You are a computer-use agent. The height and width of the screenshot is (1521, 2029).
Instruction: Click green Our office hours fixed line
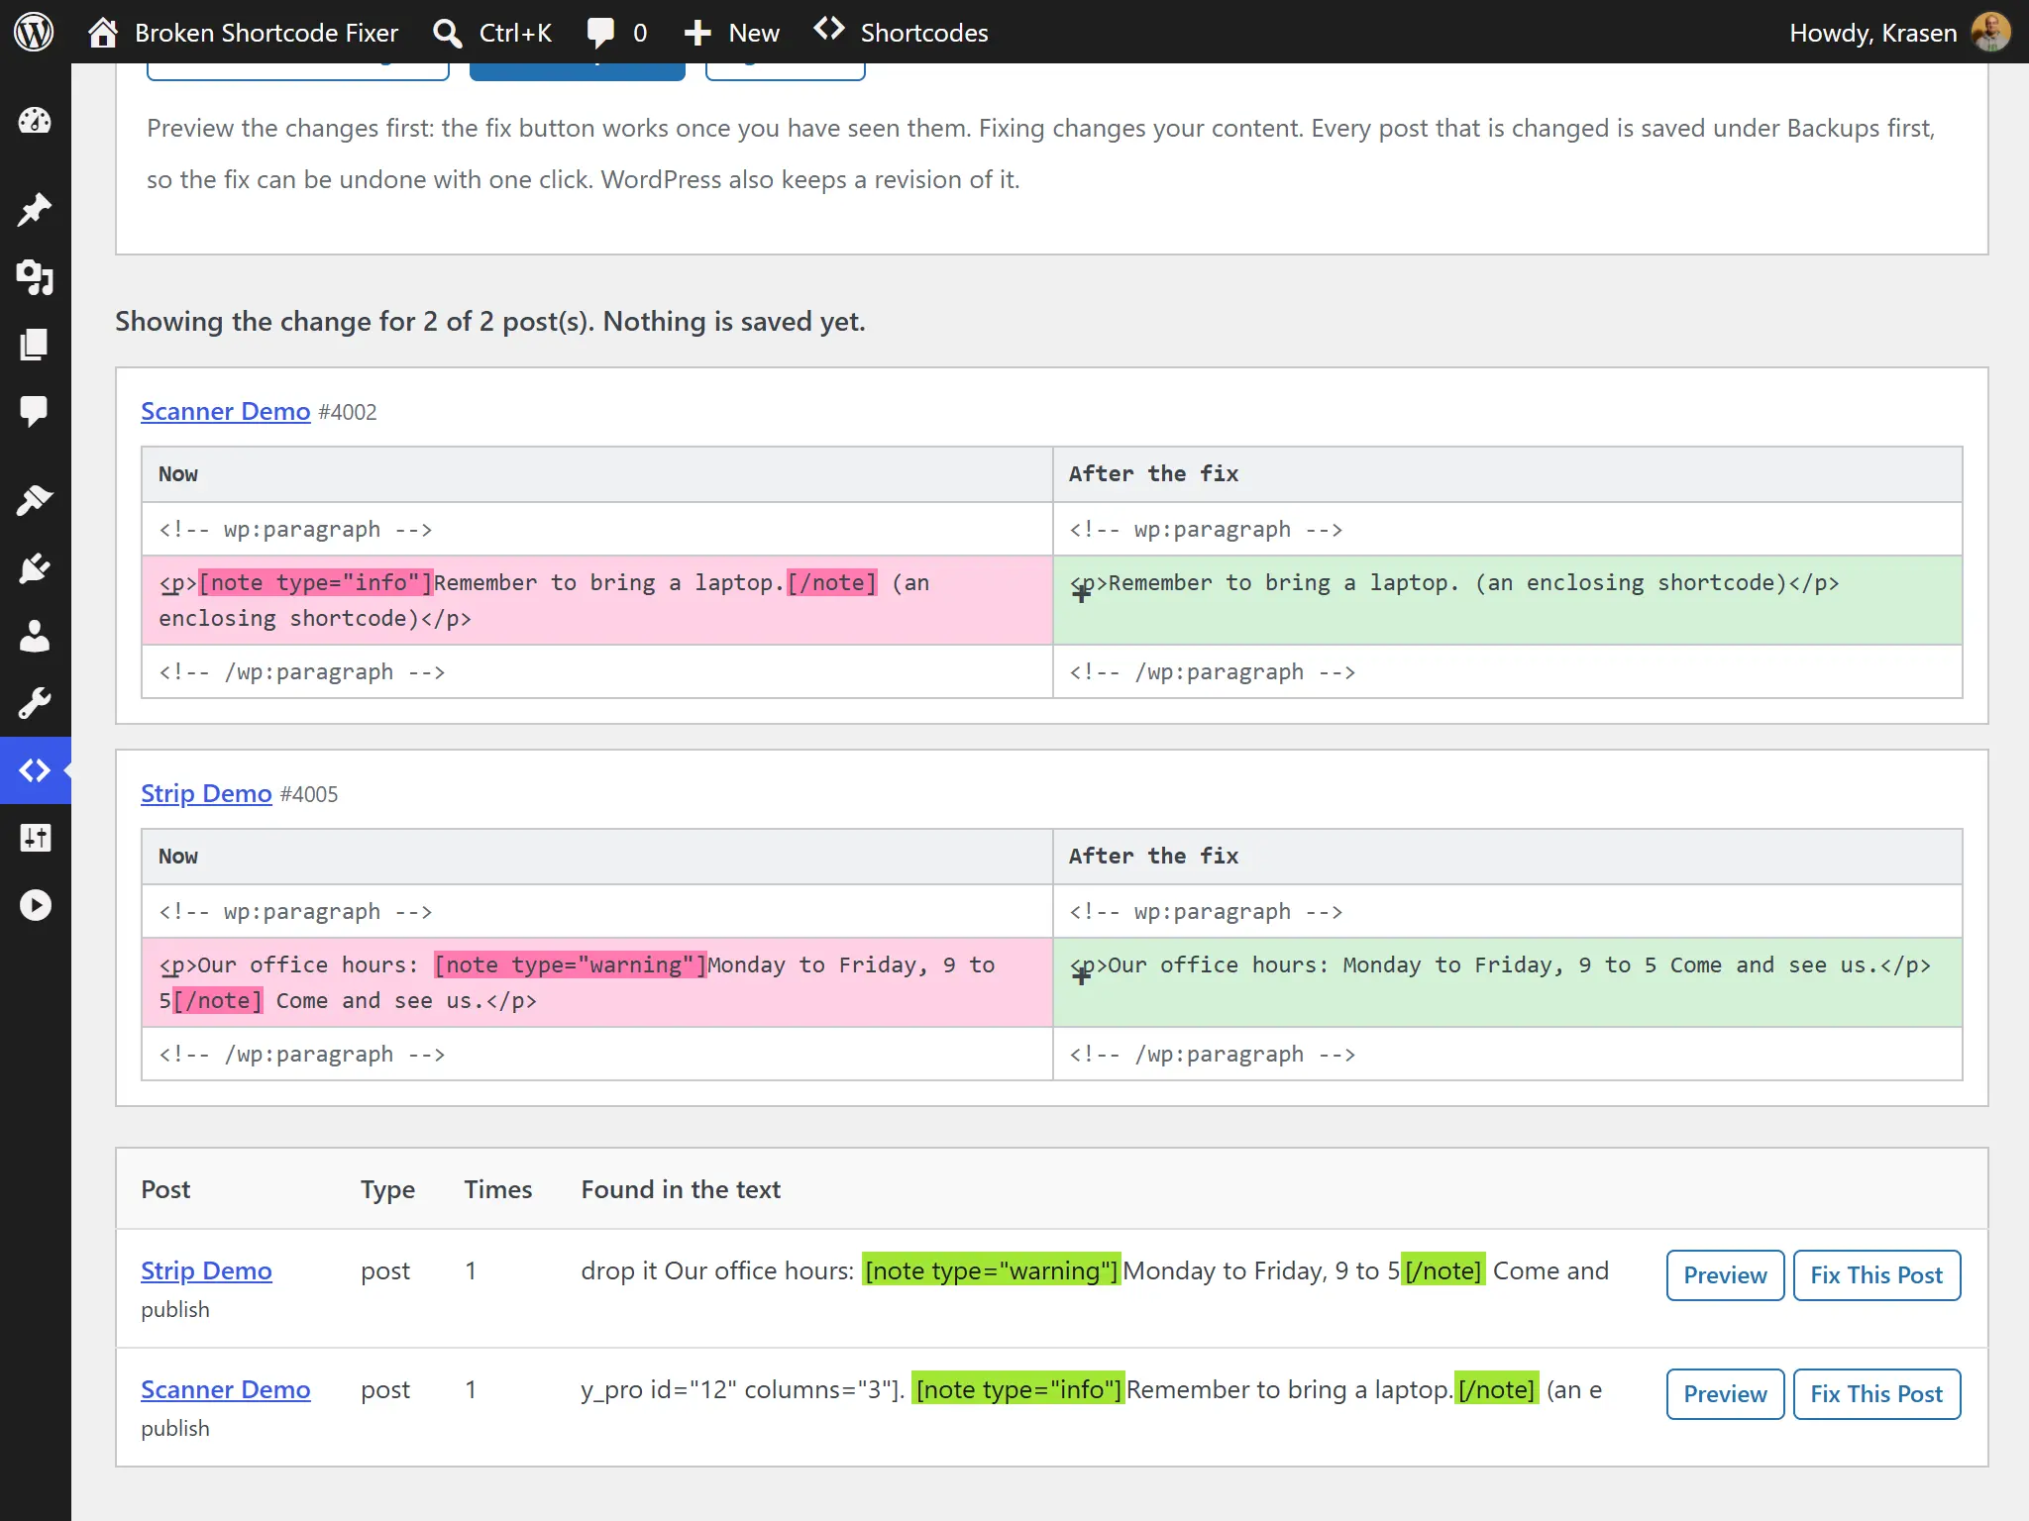click(x=1507, y=982)
